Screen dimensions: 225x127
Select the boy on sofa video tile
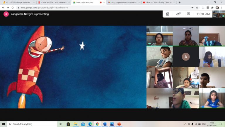tap(159, 56)
